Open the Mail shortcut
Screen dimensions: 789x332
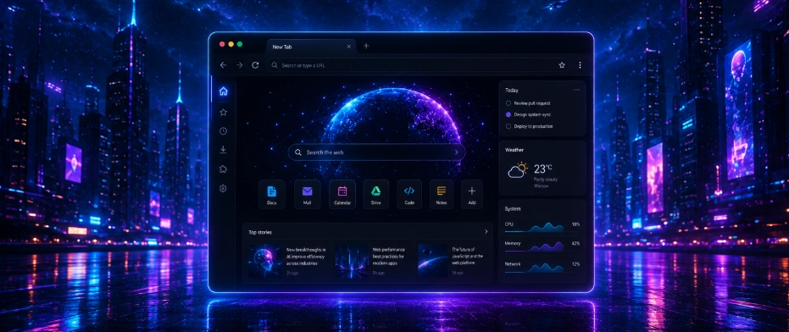click(x=308, y=194)
